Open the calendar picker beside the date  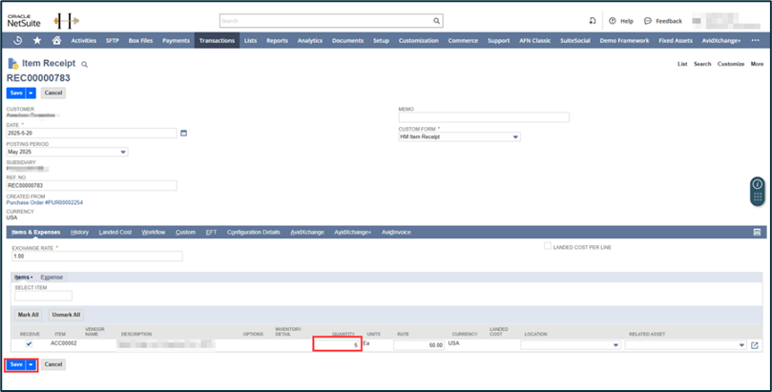coord(183,134)
